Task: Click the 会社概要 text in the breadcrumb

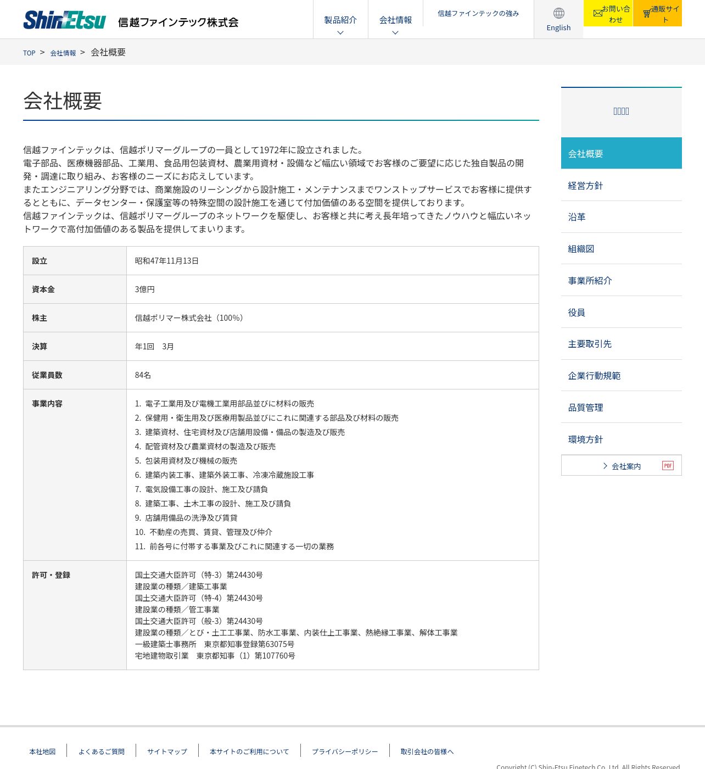Action: coord(108,52)
